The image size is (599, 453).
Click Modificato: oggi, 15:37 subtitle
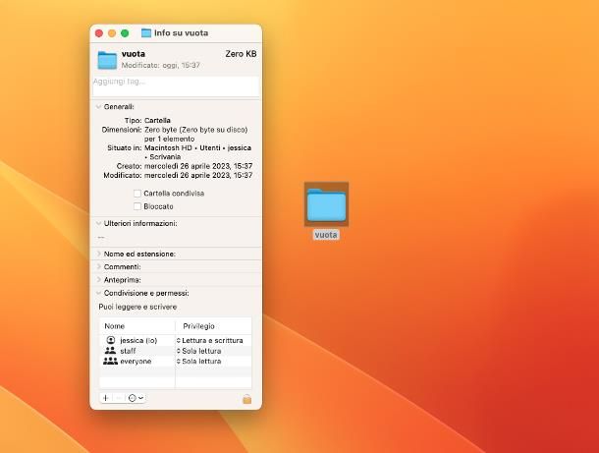(x=160, y=66)
